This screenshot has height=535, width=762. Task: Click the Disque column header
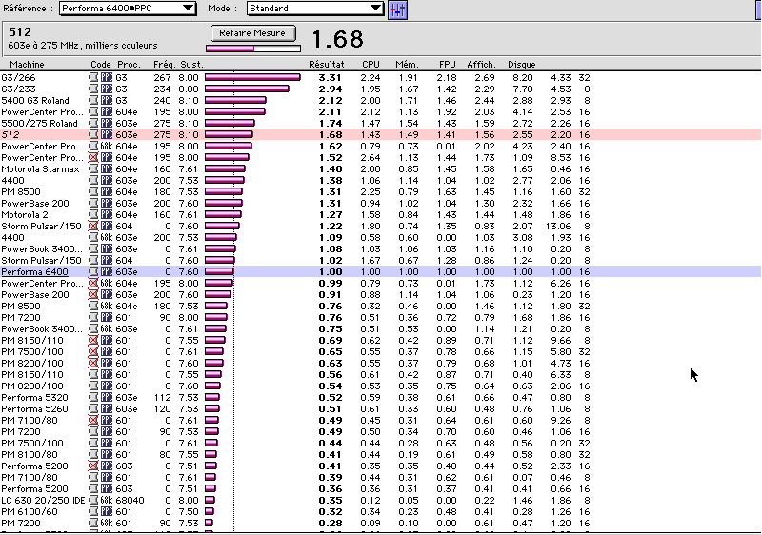click(x=521, y=64)
